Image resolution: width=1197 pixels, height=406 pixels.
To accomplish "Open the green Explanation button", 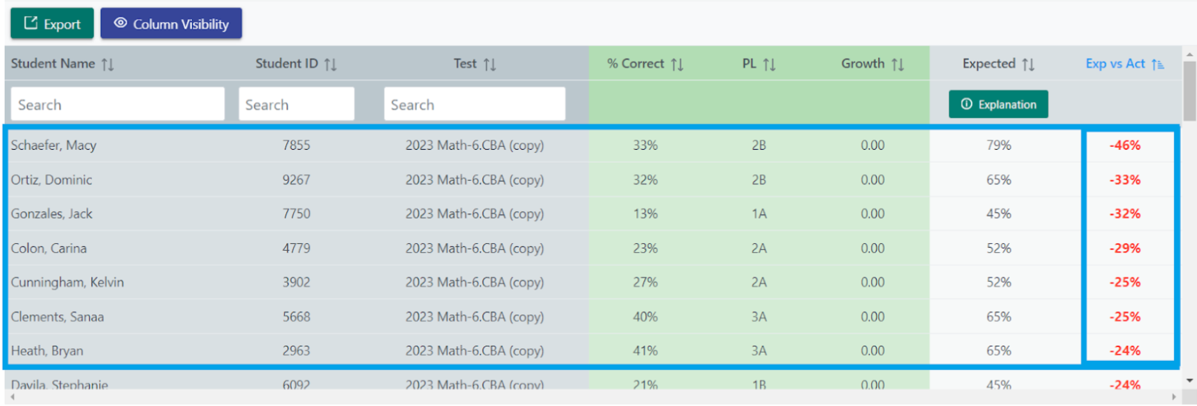I will (x=998, y=104).
